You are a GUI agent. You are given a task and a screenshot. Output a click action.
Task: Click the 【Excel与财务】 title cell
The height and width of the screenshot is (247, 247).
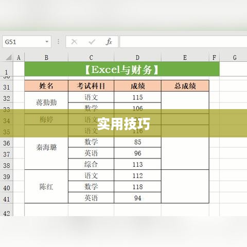[122, 69]
